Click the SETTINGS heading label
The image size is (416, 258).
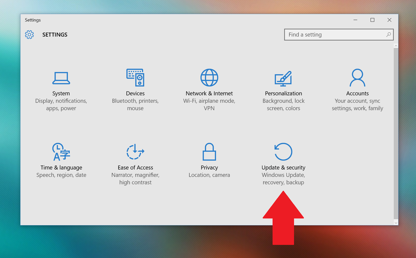click(x=55, y=34)
